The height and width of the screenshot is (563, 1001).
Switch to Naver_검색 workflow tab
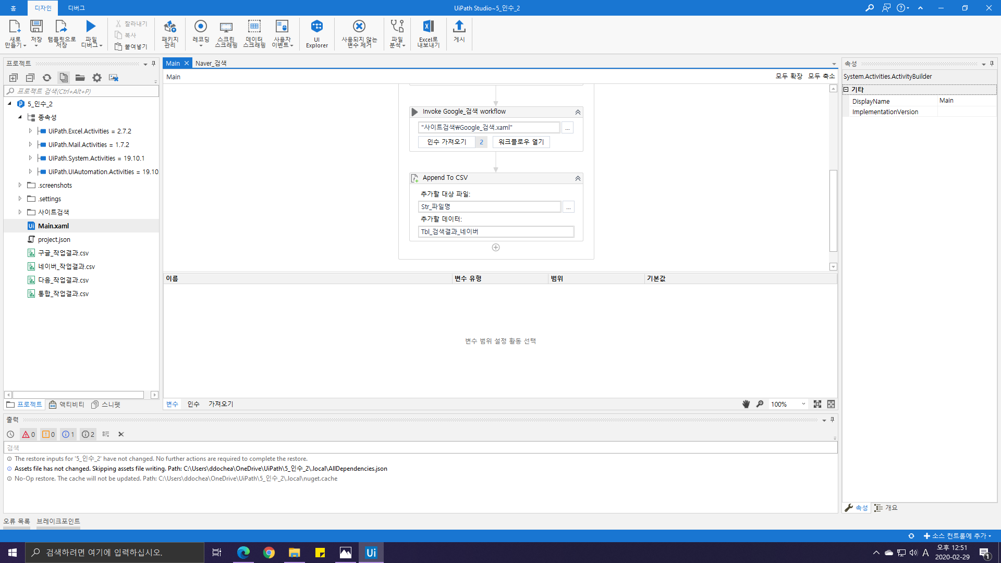[x=211, y=63]
